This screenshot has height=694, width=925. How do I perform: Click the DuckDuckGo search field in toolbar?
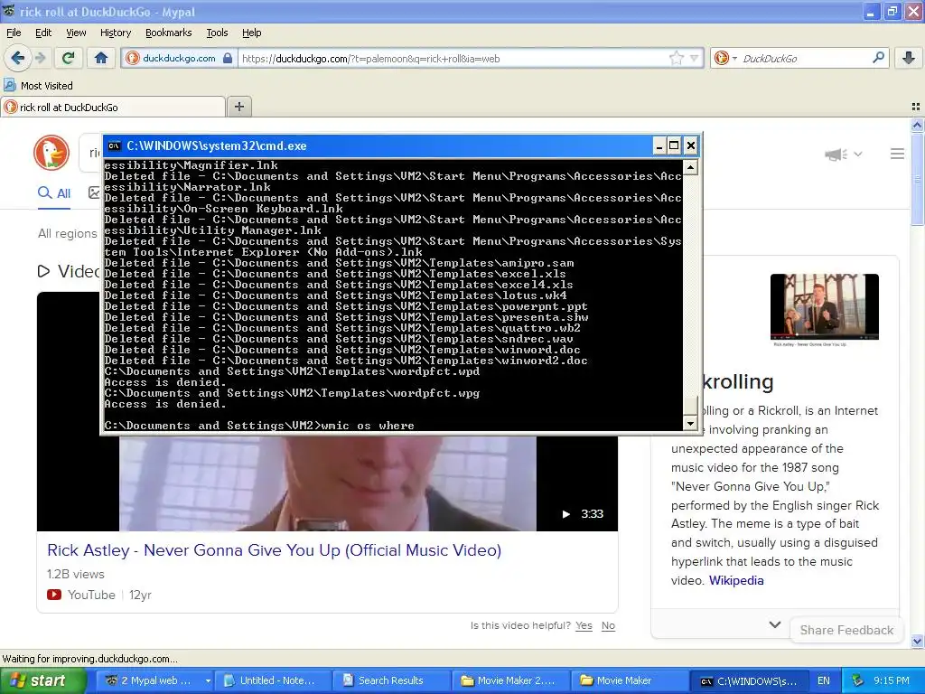point(805,58)
